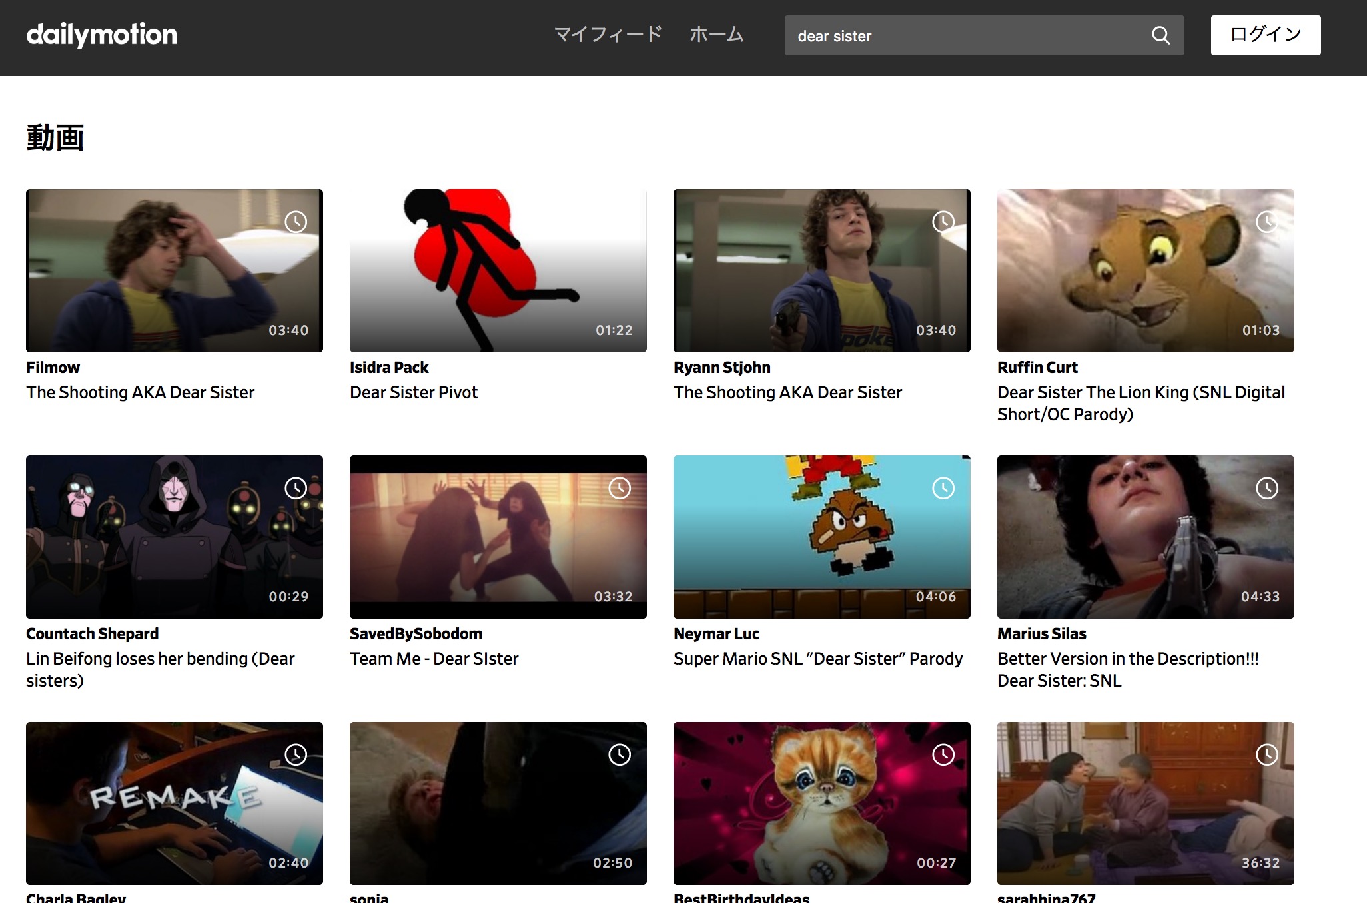Visit the Countach Shepard channel link

pos(93,634)
